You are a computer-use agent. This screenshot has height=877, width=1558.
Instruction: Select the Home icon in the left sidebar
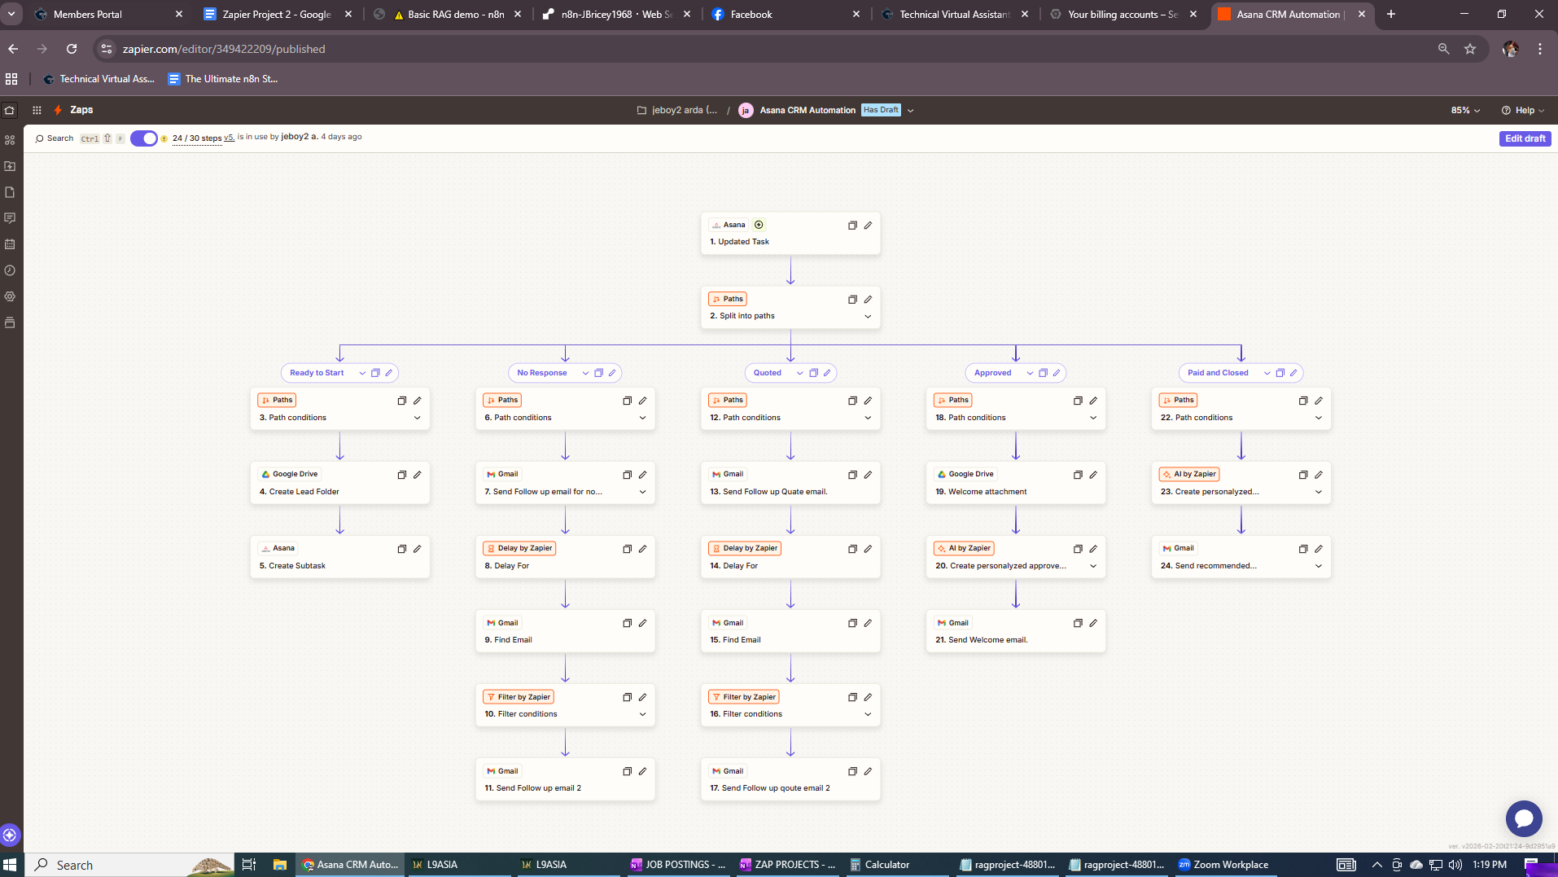[10, 110]
